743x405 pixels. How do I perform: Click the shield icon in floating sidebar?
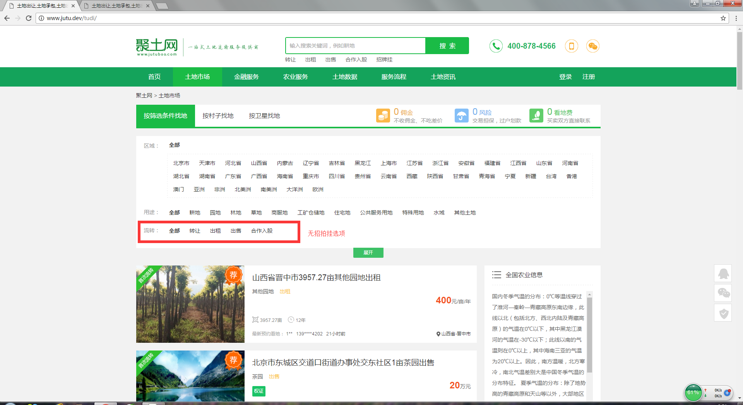point(723,313)
